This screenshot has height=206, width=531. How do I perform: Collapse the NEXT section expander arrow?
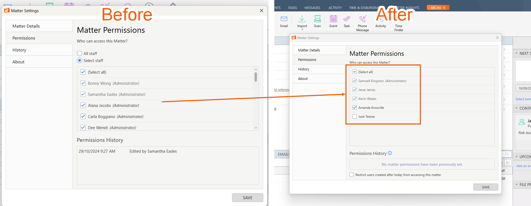(x=516, y=53)
